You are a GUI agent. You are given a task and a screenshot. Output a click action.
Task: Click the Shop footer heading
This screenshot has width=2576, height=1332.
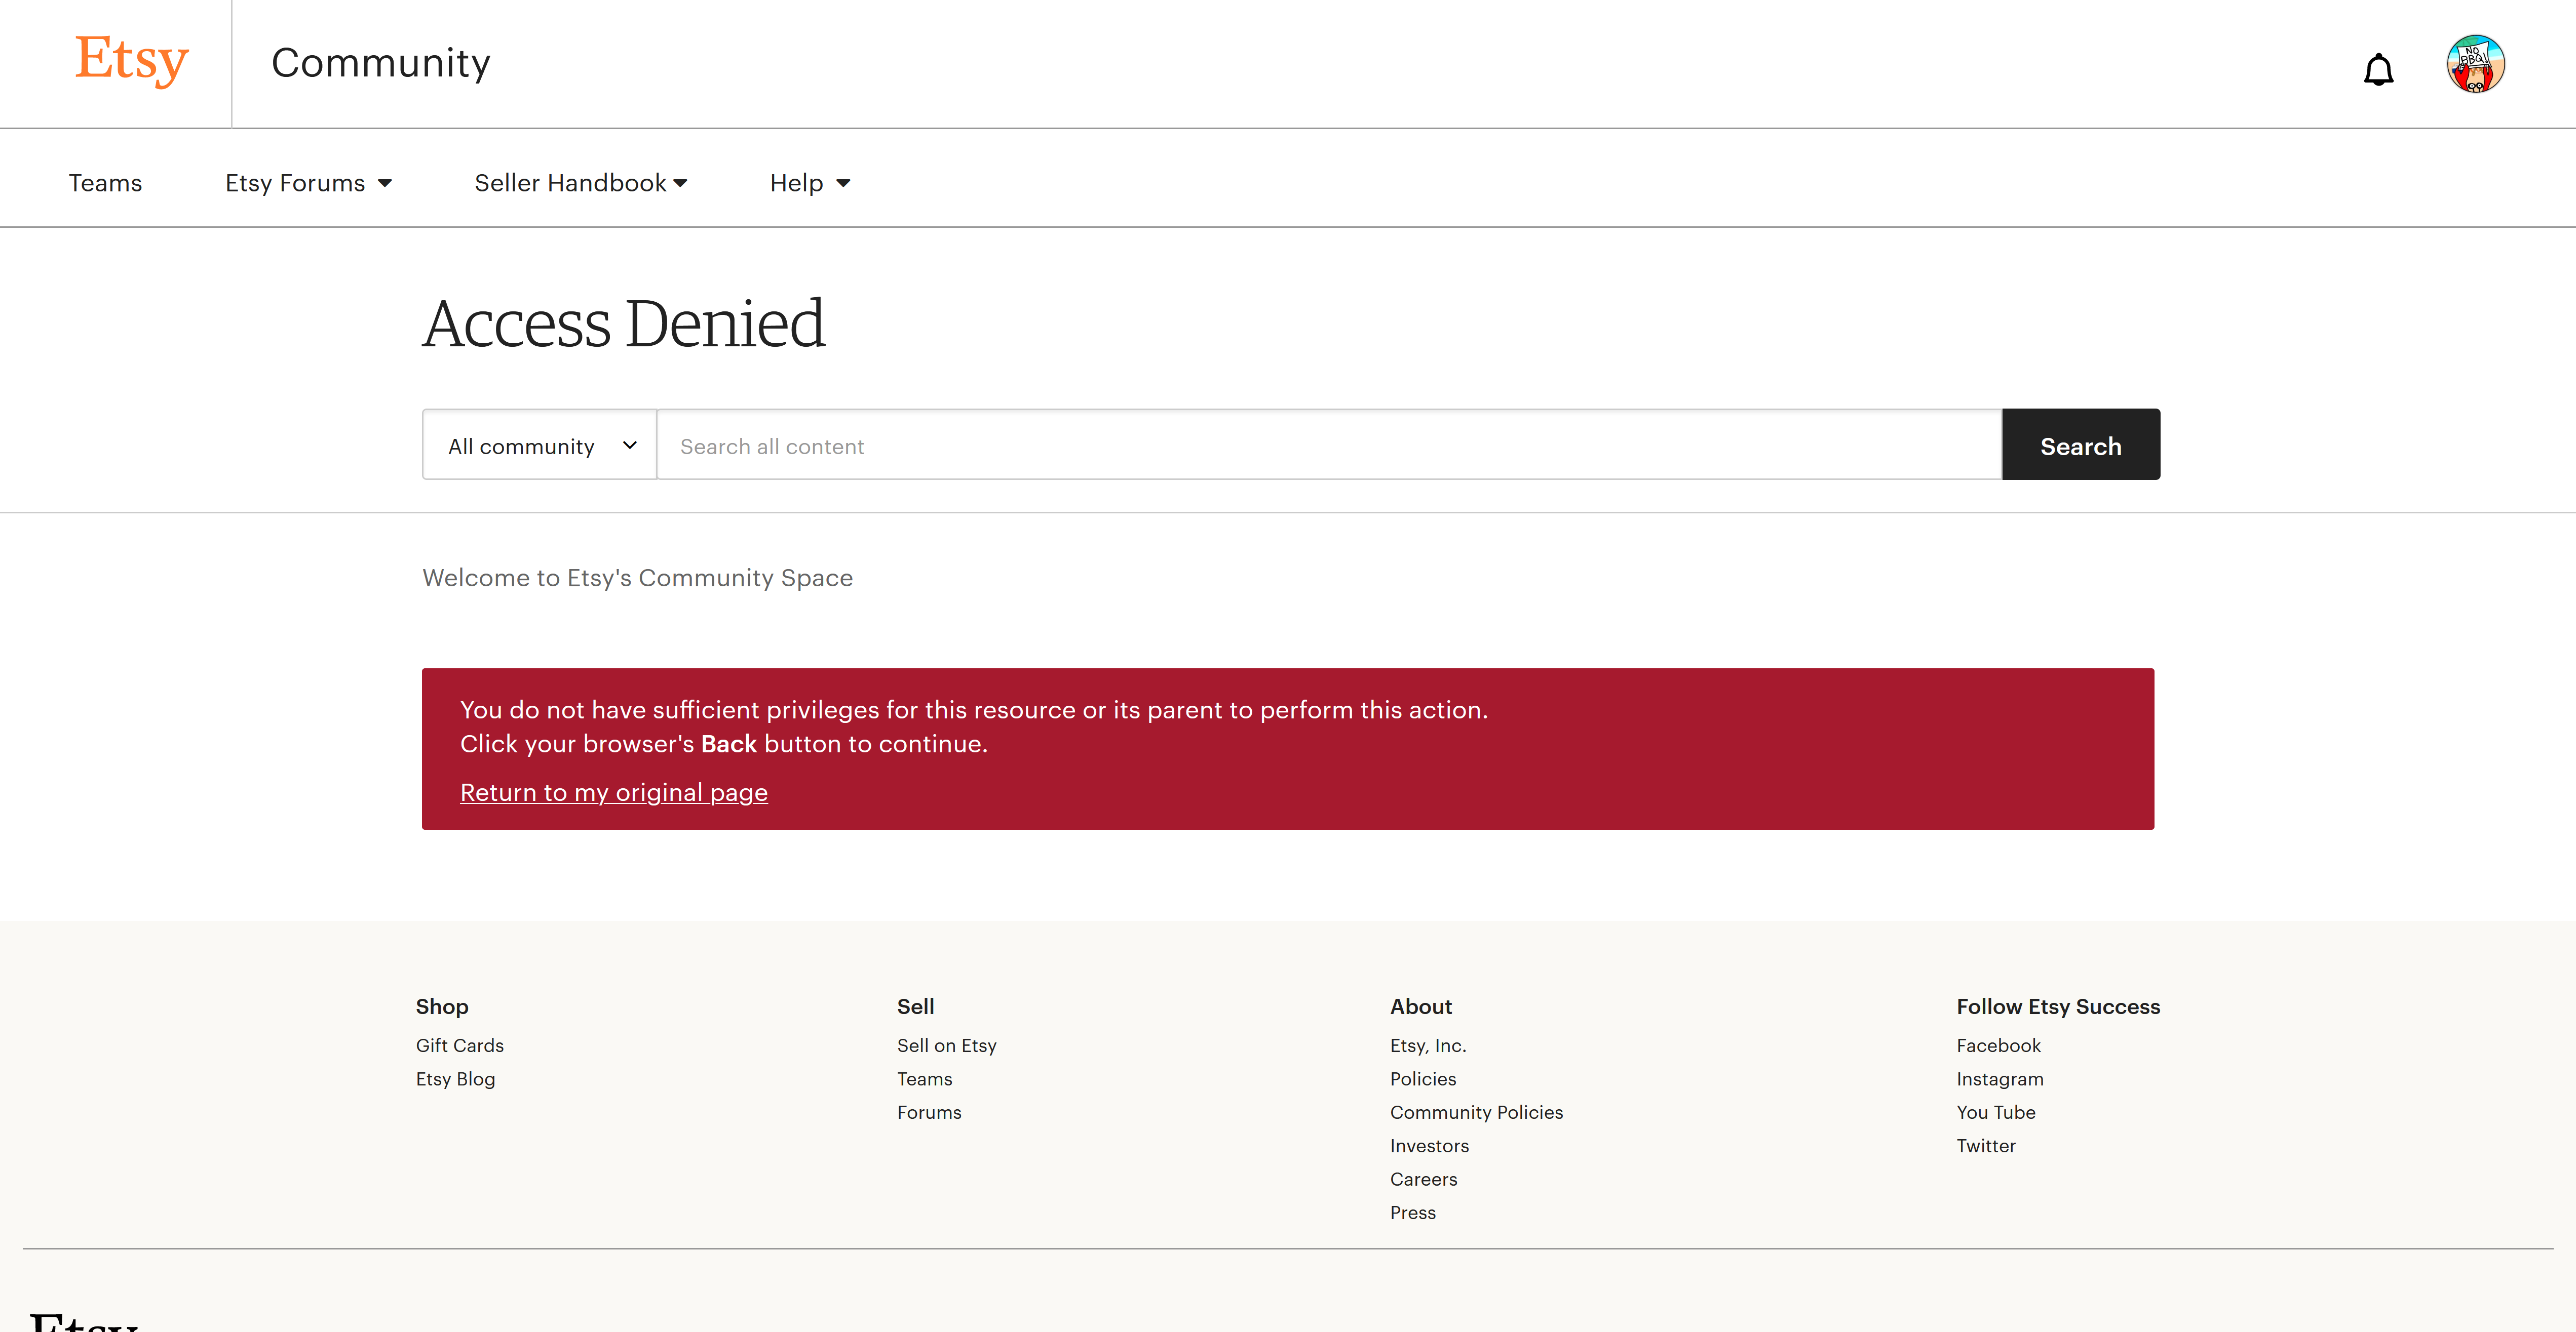pyautogui.click(x=442, y=1006)
